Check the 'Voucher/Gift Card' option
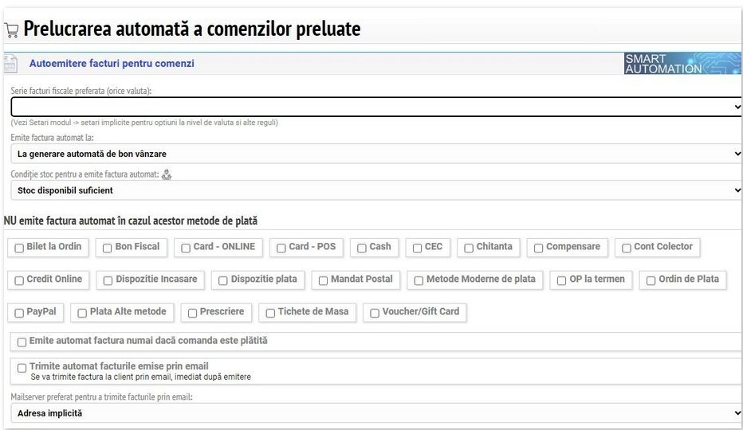The image size is (743, 430). tap(375, 313)
